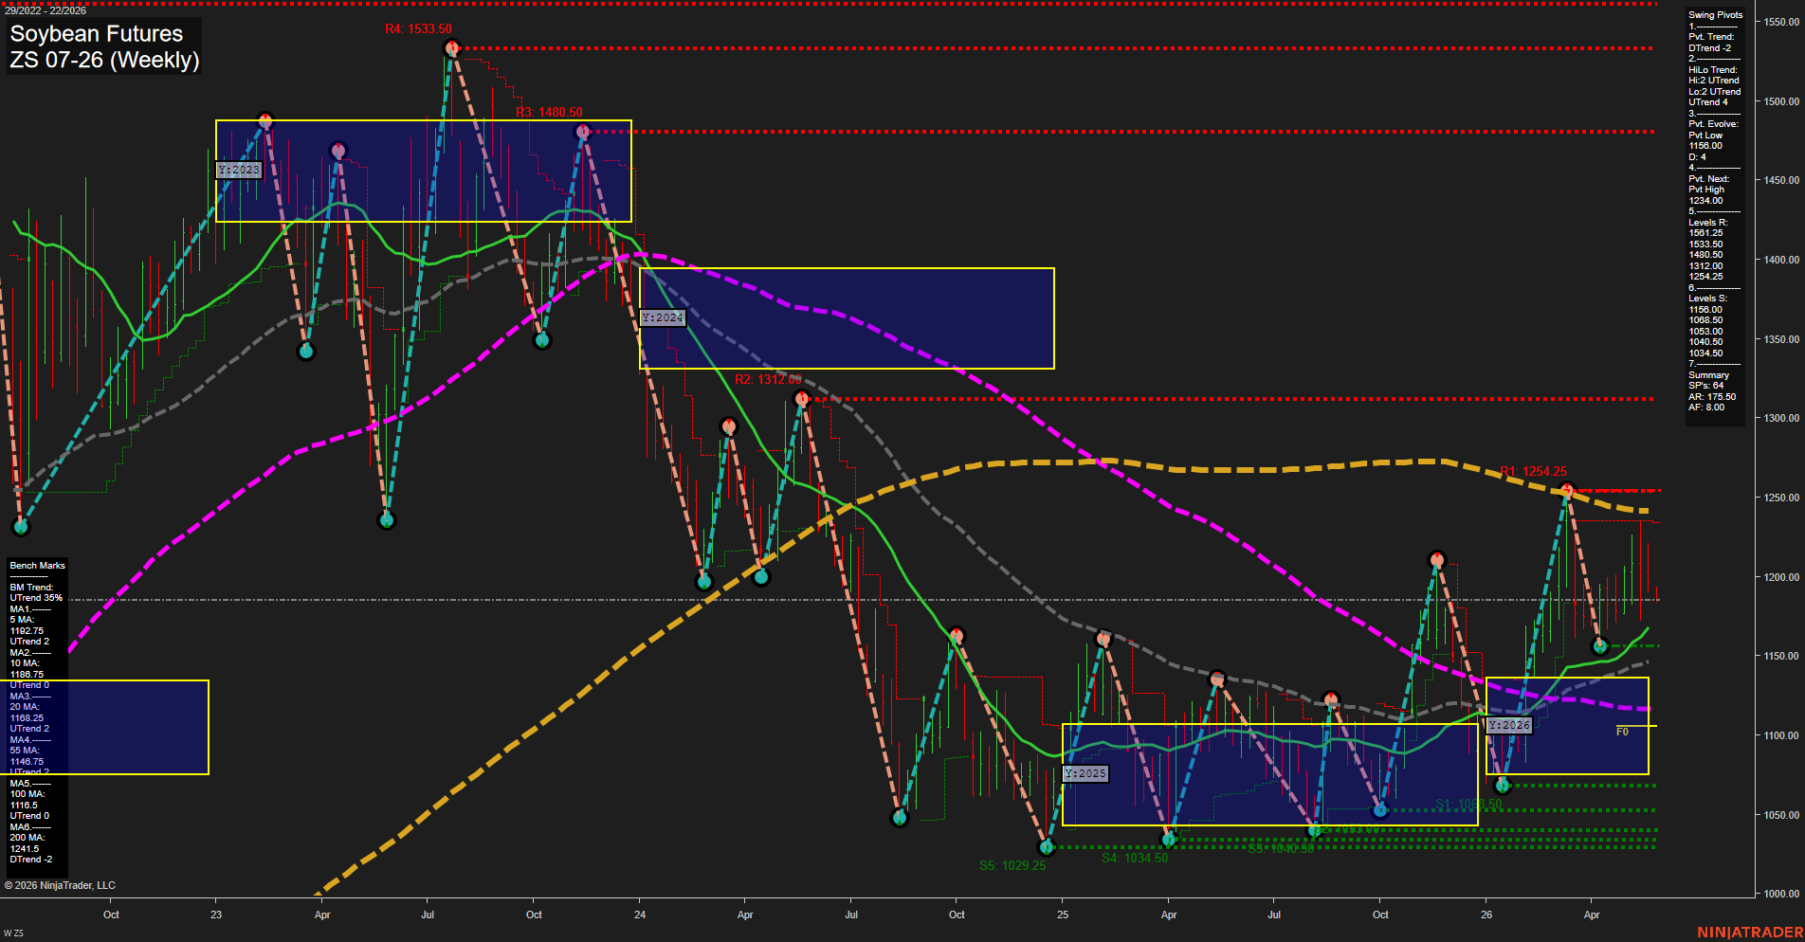1805x942 pixels.
Task: Click the 23 year marker on time axis
Action: point(216,915)
